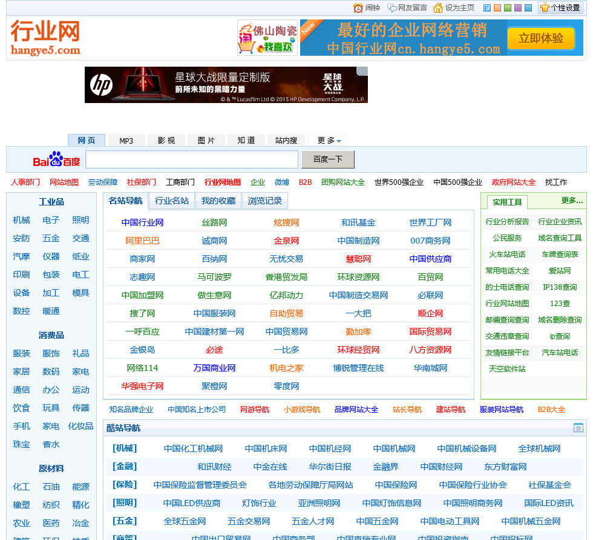This screenshot has height=540, width=593.
Task: Select the 影视 search tab
Action: 166,141
